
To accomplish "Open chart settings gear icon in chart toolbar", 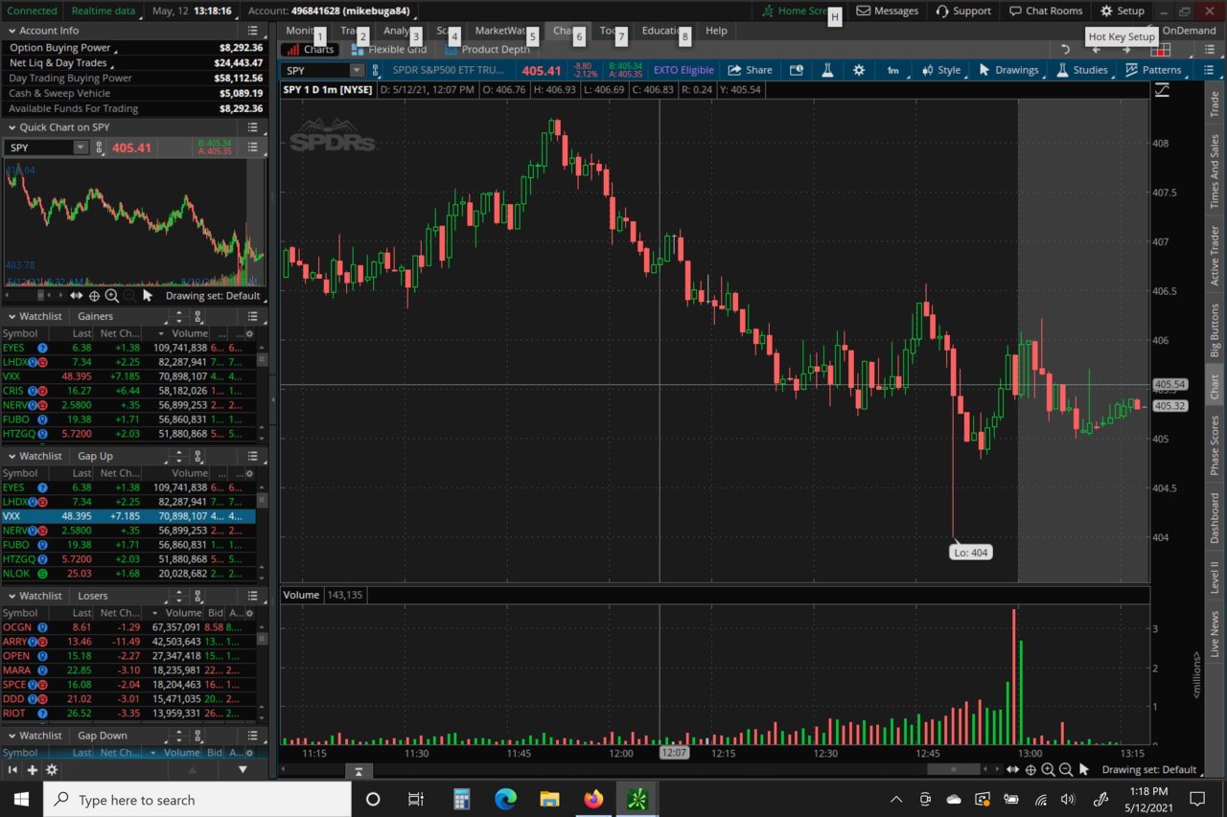I will click(x=858, y=70).
